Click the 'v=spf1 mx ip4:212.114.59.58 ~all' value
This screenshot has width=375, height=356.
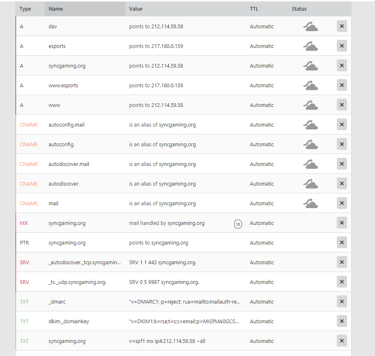click(167, 341)
